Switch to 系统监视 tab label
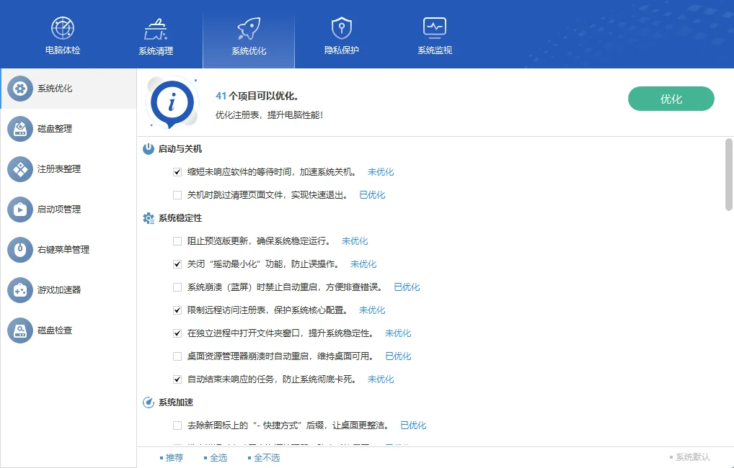 coord(435,50)
